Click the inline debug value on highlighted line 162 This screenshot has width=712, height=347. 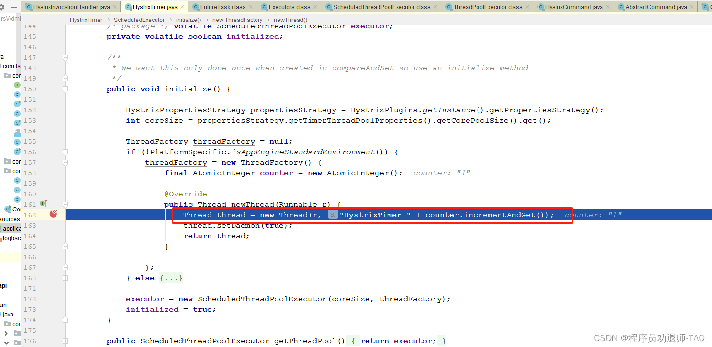(x=593, y=215)
